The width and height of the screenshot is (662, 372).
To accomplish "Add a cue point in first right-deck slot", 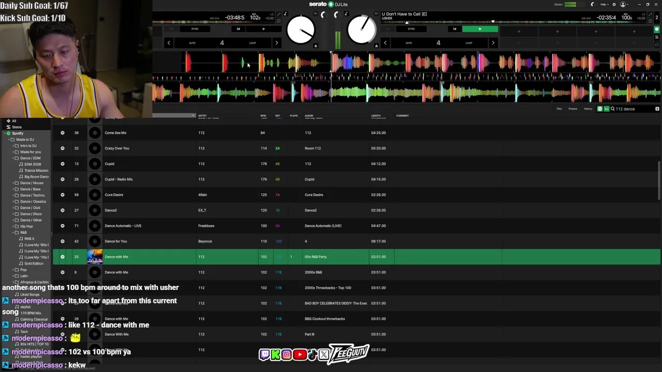I will (x=519, y=32).
